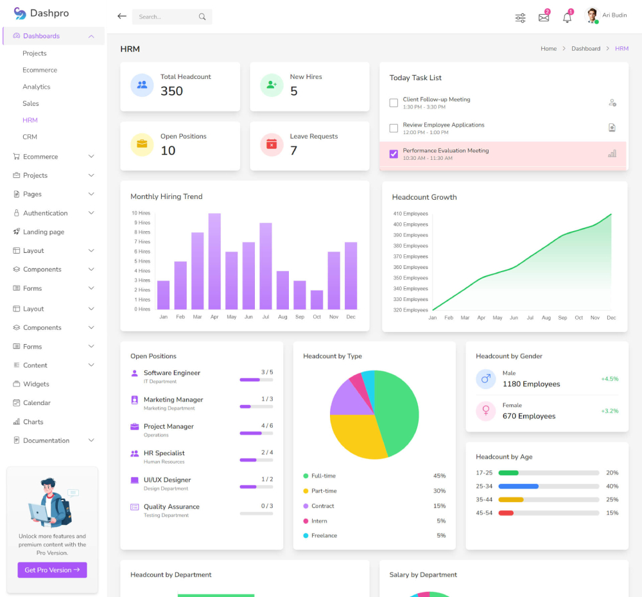Click the Get Pro Version button
This screenshot has height=597, width=642.
click(52, 569)
